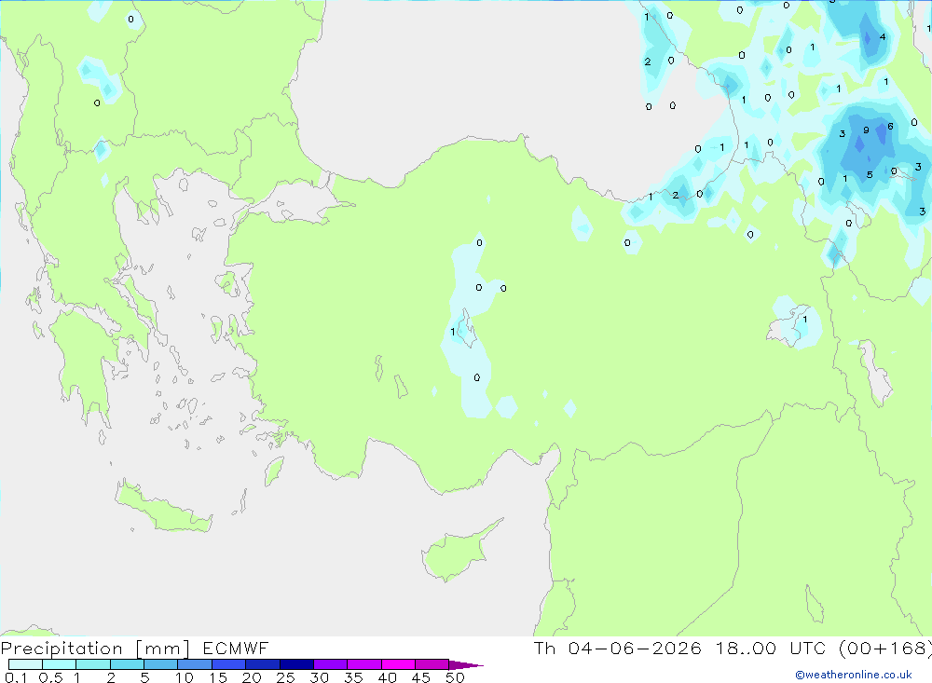Click the 30–35 mm violet legend swatch
The image size is (932, 683).
[x=331, y=664]
